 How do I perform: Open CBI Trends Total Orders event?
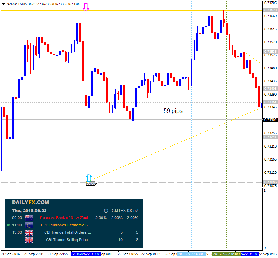tap(68, 232)
